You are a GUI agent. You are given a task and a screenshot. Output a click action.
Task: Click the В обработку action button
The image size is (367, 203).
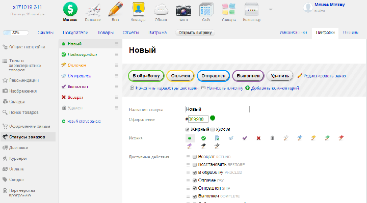point(146,76)
